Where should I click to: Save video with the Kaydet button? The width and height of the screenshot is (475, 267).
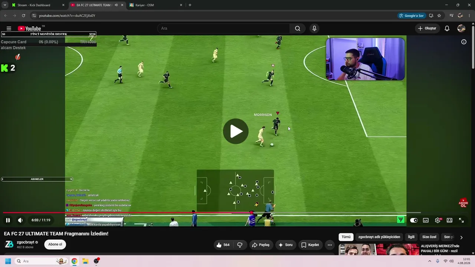[310, 245]
